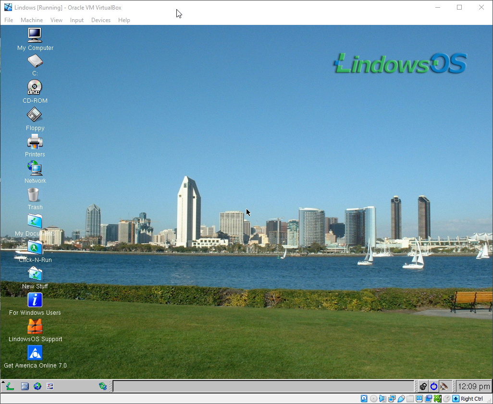Launch the web browser globe in taskbar
Screen dimensions: 493x404
tap(37, 386)
